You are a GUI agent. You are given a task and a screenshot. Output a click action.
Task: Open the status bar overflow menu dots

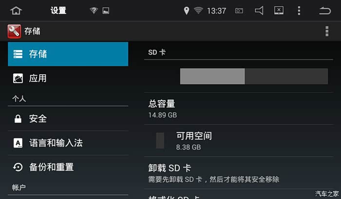(x=299, y=10)
